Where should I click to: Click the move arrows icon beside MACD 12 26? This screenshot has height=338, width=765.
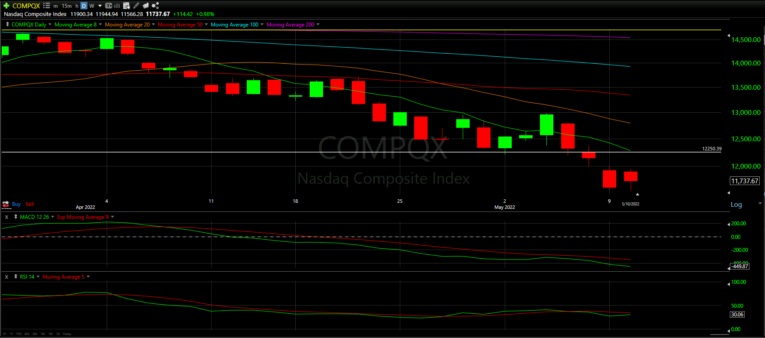[16, 217]
